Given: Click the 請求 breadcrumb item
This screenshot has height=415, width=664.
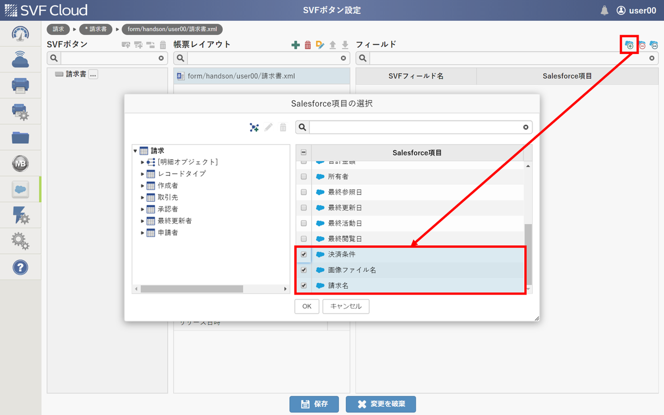Looking at the screenshot, I should pyautogui.click(x=58, y=29).
